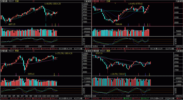Click year 102 on 月線 time axis
Screen dimensions: 183x100
pyautogui.click(x=14, y=46)
